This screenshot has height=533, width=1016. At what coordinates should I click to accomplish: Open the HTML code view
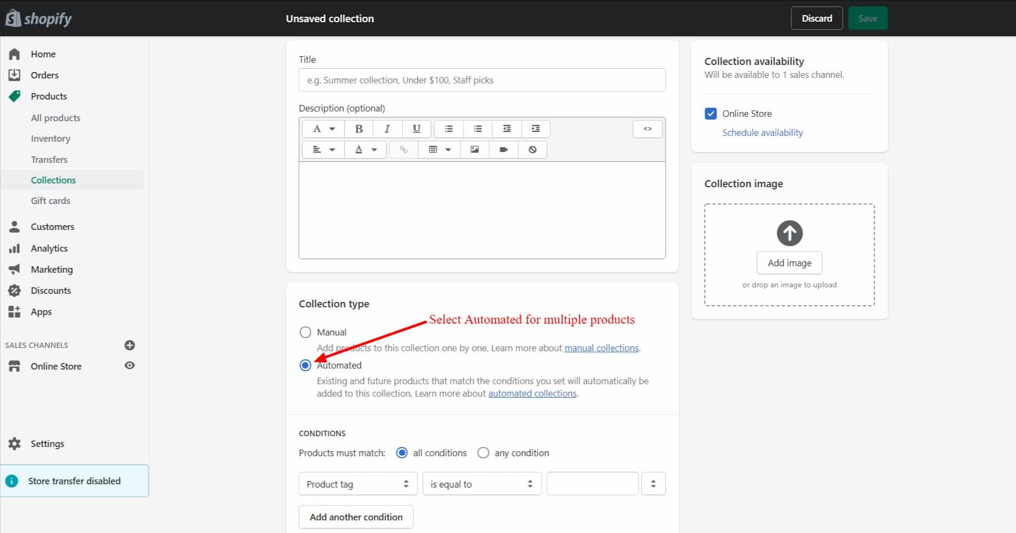coord(647,129)
